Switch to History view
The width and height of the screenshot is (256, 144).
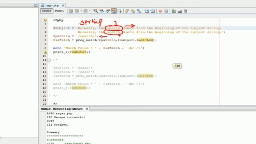pyautogui.click(x=60, y=11)
